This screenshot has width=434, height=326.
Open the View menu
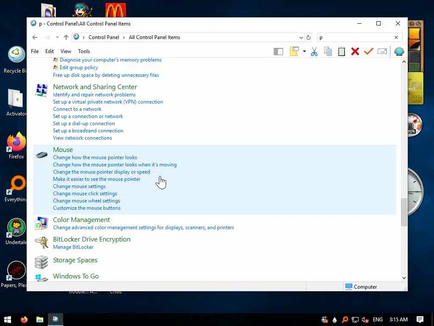[x=66, y=51]
